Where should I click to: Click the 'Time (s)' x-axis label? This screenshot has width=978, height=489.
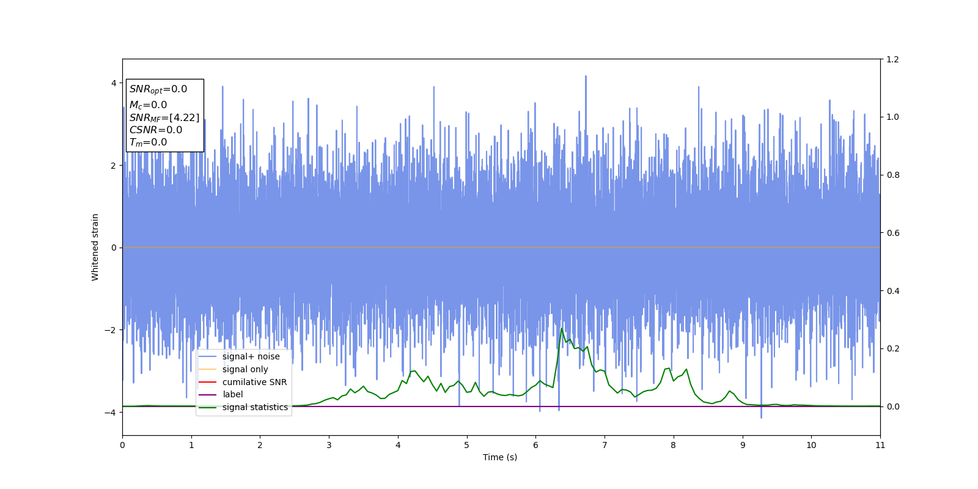500,457
